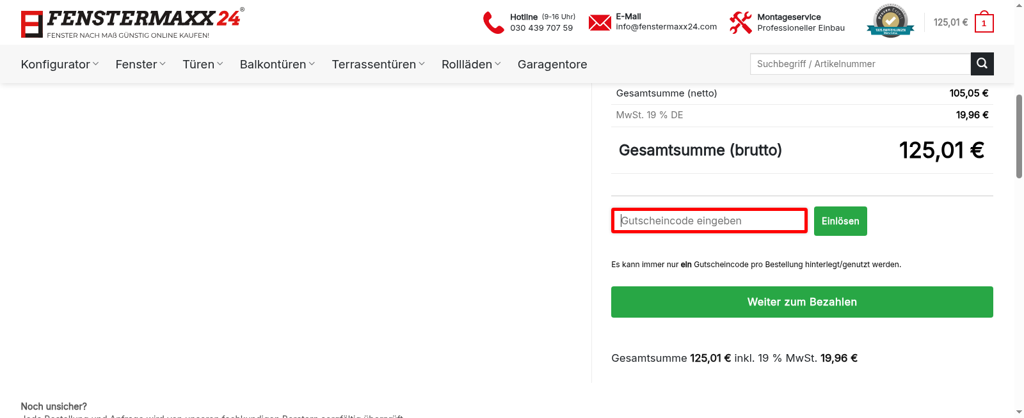Screen dimensions: 1024x418
Task: Click the Gesamtsumme (netto) label
Action: coord(666,93)
